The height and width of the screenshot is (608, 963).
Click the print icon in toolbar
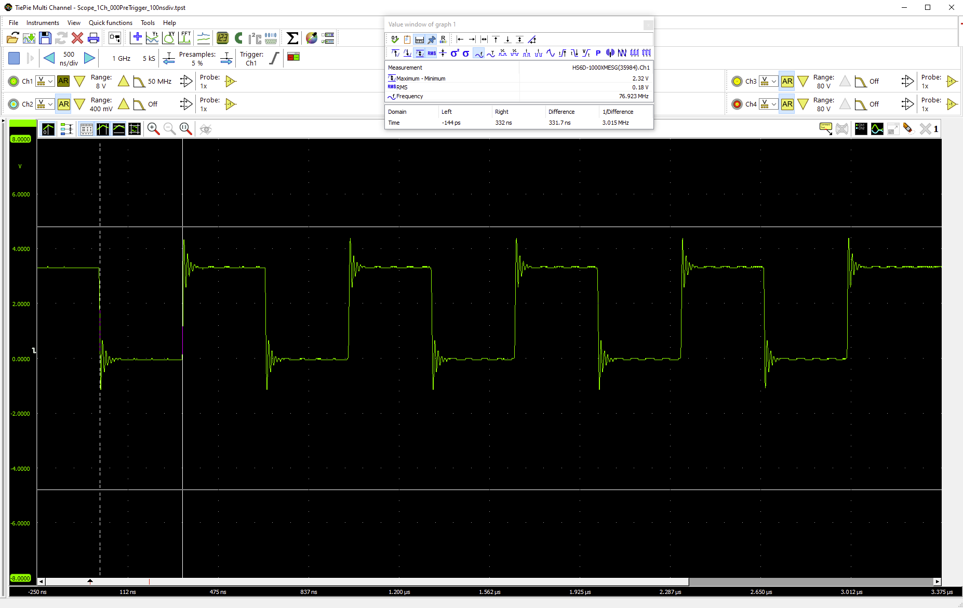click(93, 38)
